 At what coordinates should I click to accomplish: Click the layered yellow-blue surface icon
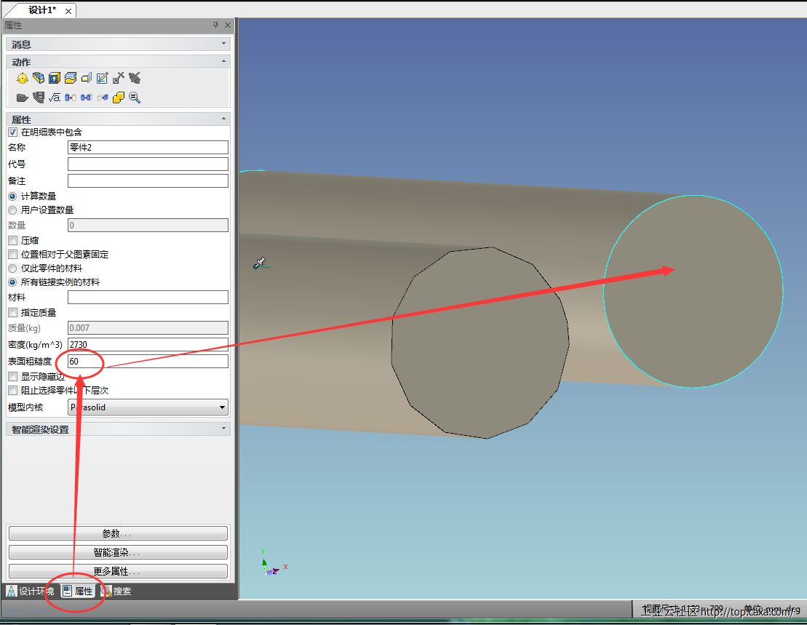71,79
